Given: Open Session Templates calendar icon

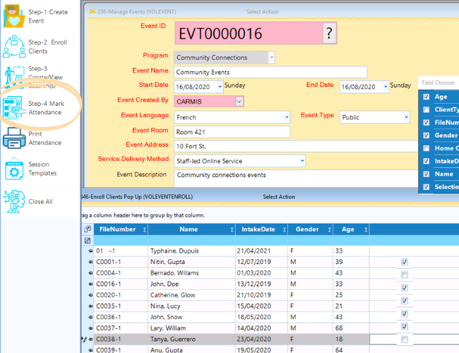Looking at the screenshot, I should tap(14, 169).
